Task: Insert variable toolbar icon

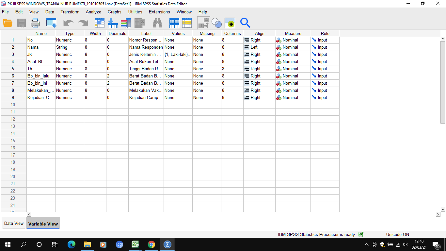Action: [187, 23]
